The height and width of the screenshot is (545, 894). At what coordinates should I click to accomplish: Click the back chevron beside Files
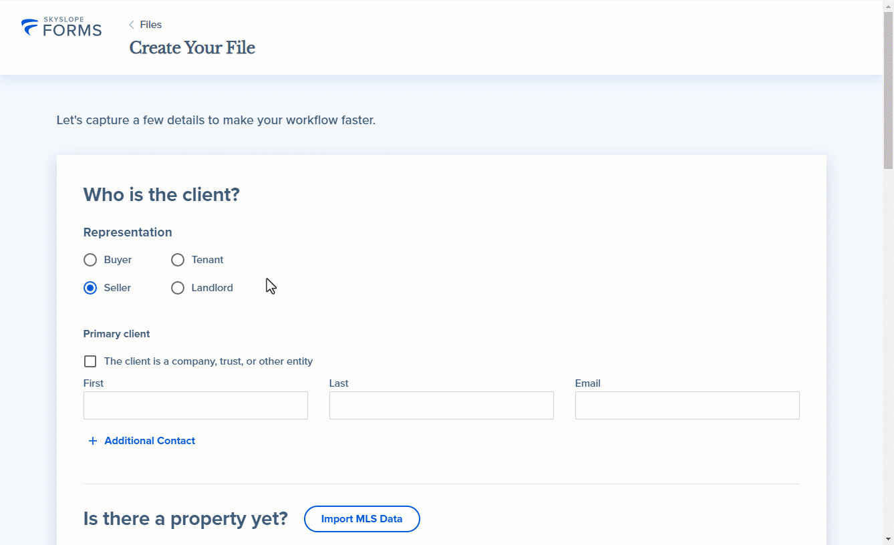click(x=132, y=25)
